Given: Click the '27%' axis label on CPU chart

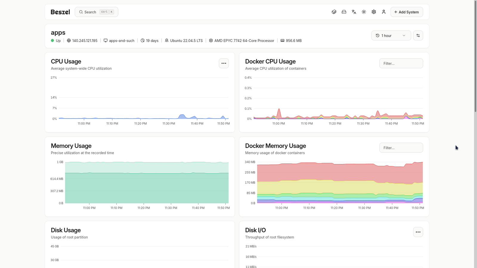Looking at the screenshot, I should [x=54, y=78].
